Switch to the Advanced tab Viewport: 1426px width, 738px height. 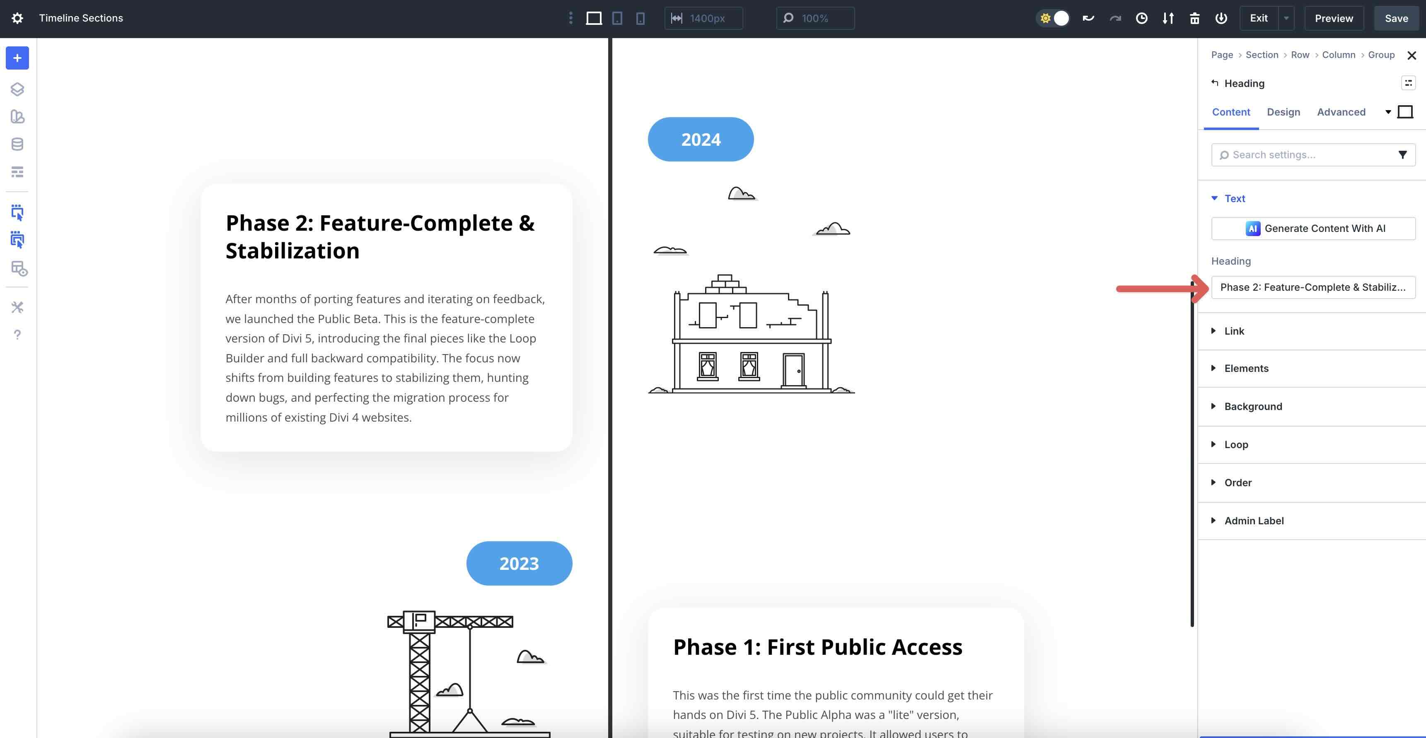click(1341, 112)
